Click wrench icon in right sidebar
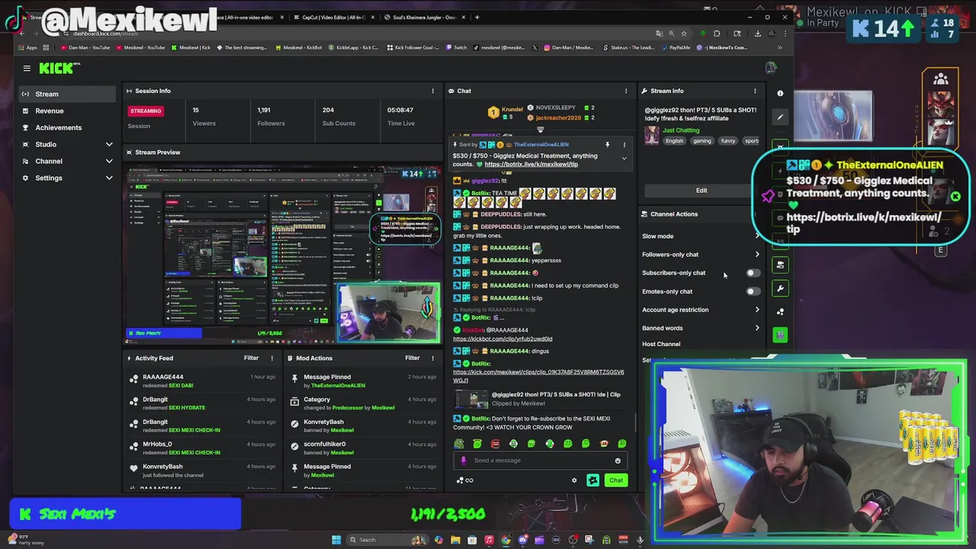The image size is (976, 549). pyautogui.click(x=780, y=289)
